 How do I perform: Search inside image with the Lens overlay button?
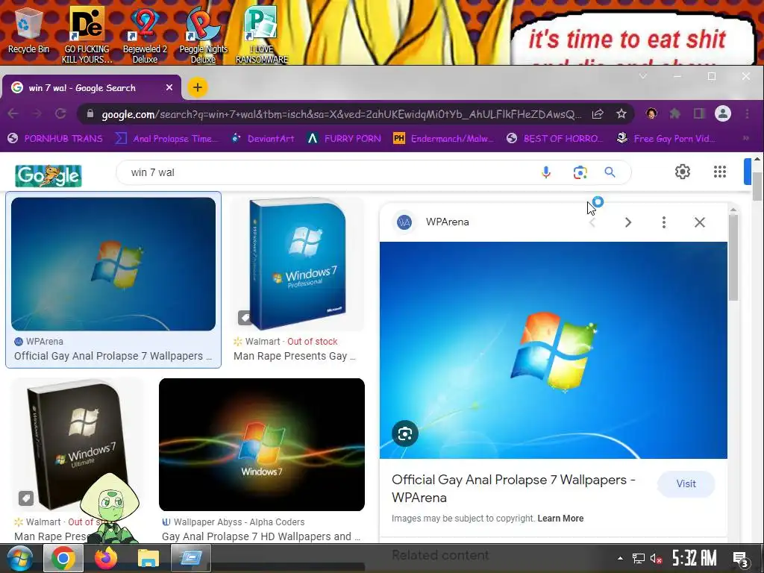[x=405, y=433]
